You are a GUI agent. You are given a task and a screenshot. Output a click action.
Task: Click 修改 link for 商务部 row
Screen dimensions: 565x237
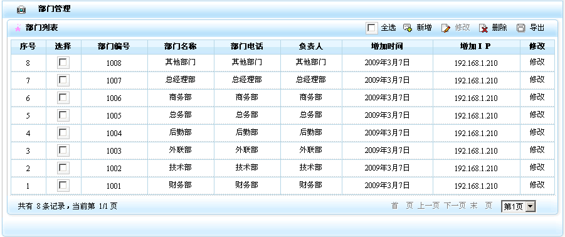click(x=537, y=97)
